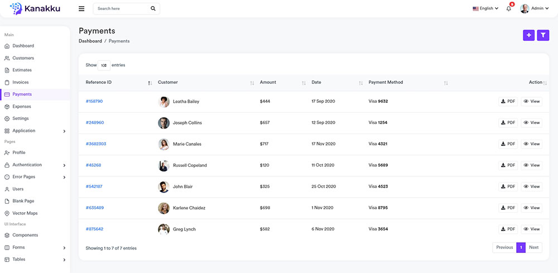Open the notifications bell icon
Image resolution: width=558 pixels, height=273 pixels.
508,8
